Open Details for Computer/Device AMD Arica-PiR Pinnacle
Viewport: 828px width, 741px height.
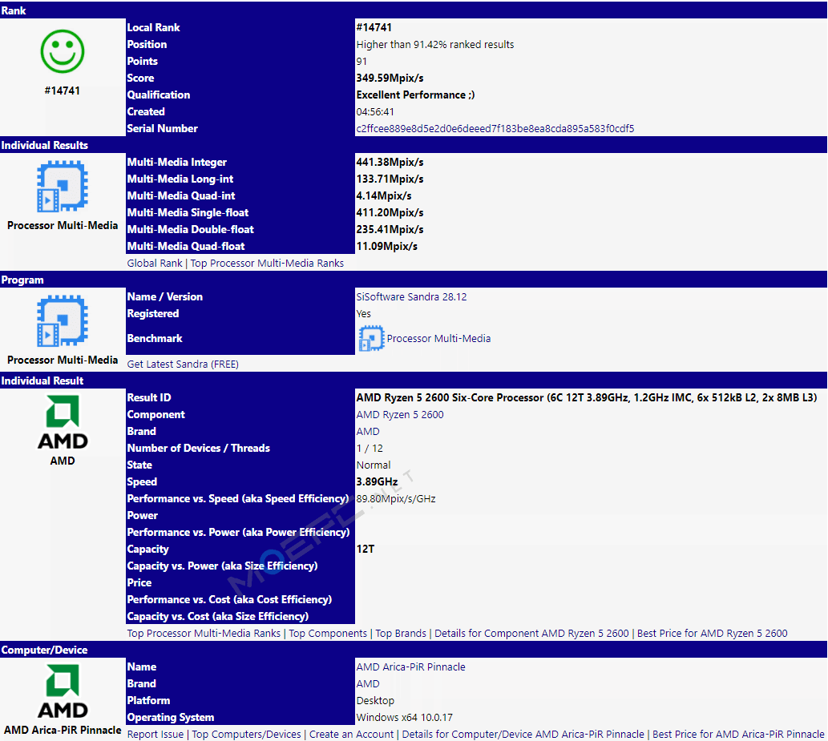523,734
